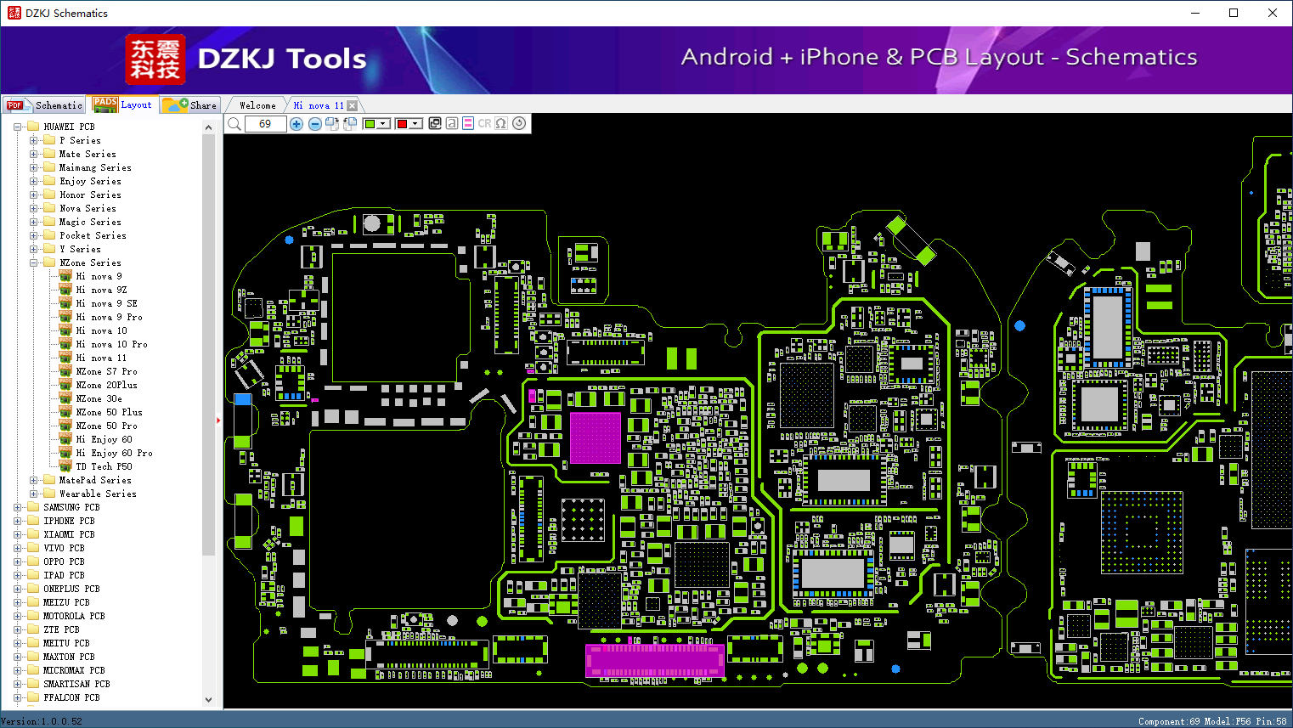This screenshot has height=728, width=1293.
Task: Click the PADS icon beside NZone 30e
Action: pos(65,398)
